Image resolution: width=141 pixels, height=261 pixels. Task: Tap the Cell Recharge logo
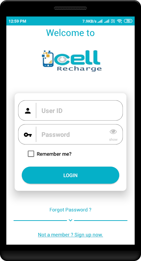(71, 61)
